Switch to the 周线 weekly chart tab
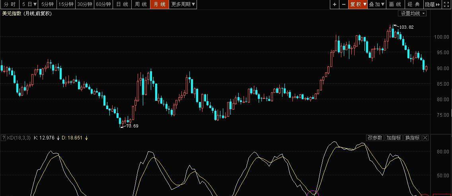 click(141, 4)
